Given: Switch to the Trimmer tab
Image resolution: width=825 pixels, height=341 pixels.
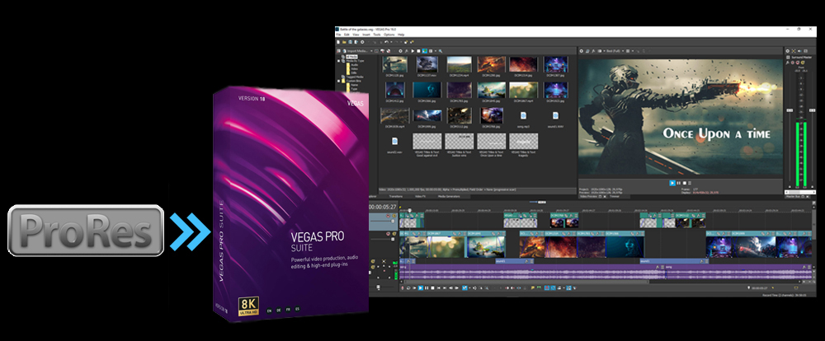Looking at the screenshot, I should click(x=615, y=197).
